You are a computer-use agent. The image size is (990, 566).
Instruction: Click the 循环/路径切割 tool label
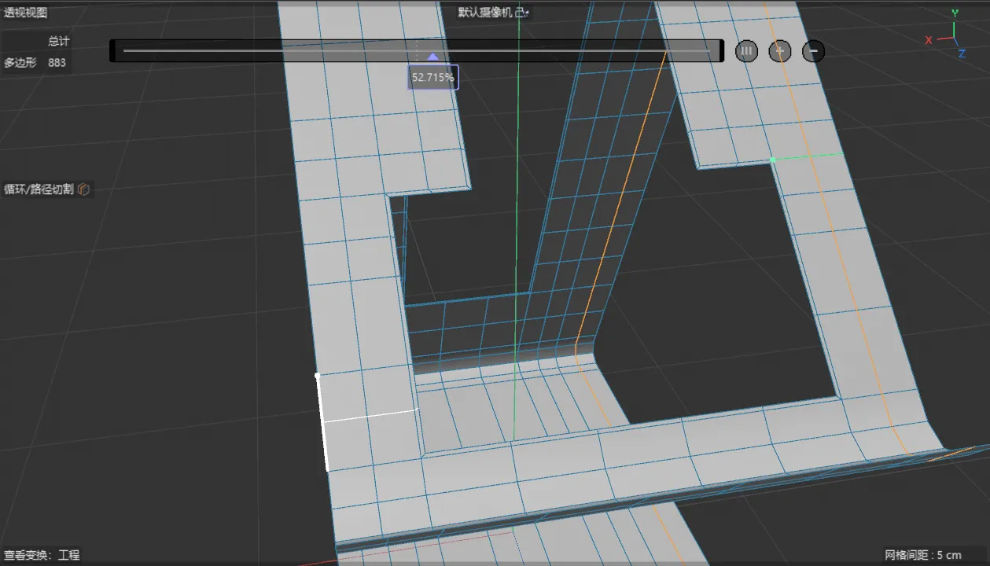pos(39,189)
